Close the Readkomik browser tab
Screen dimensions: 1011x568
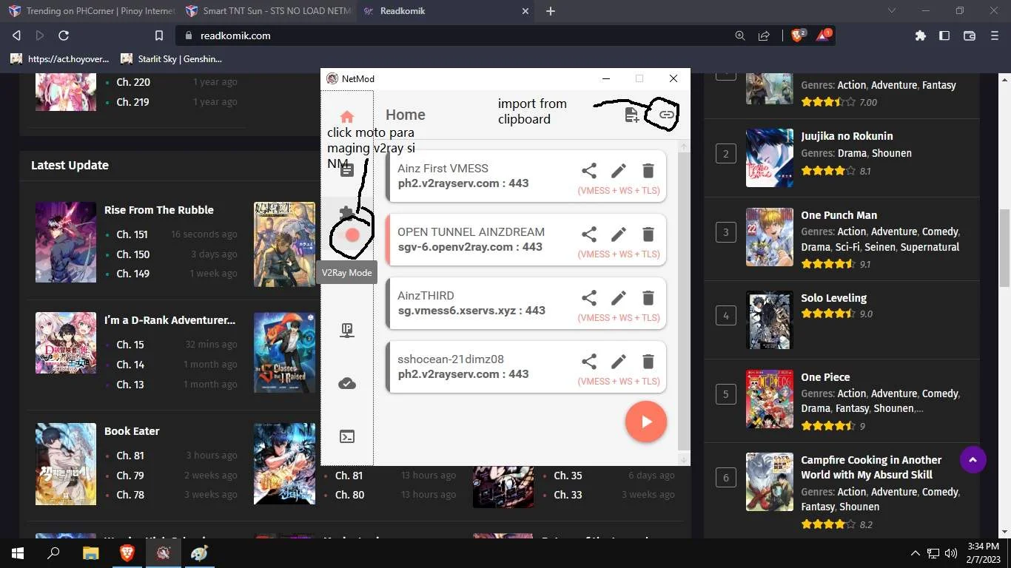point(525,11)
